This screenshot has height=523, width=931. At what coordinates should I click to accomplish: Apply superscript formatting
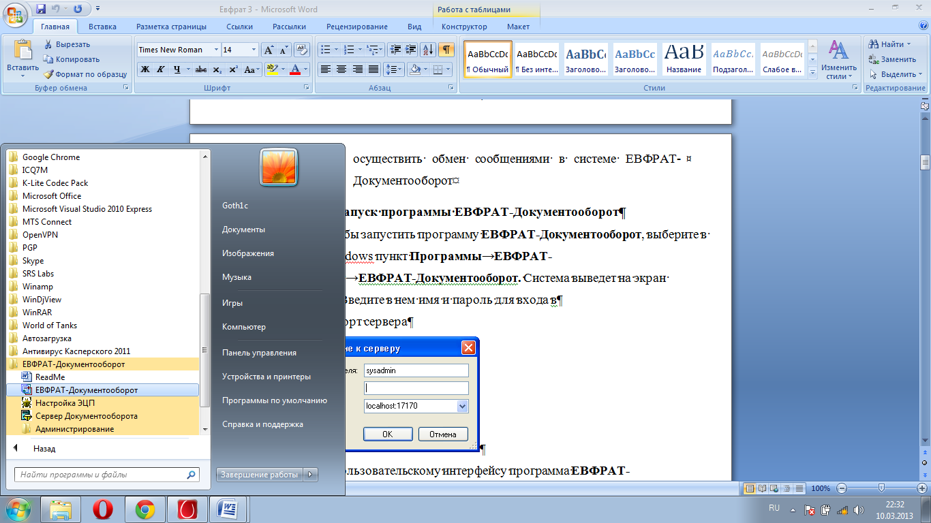point(233,69)
